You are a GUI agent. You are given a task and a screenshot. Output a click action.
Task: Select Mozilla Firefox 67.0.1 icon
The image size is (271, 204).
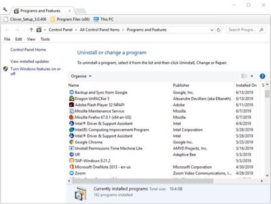pyautogui.click(x=72, y=117)
